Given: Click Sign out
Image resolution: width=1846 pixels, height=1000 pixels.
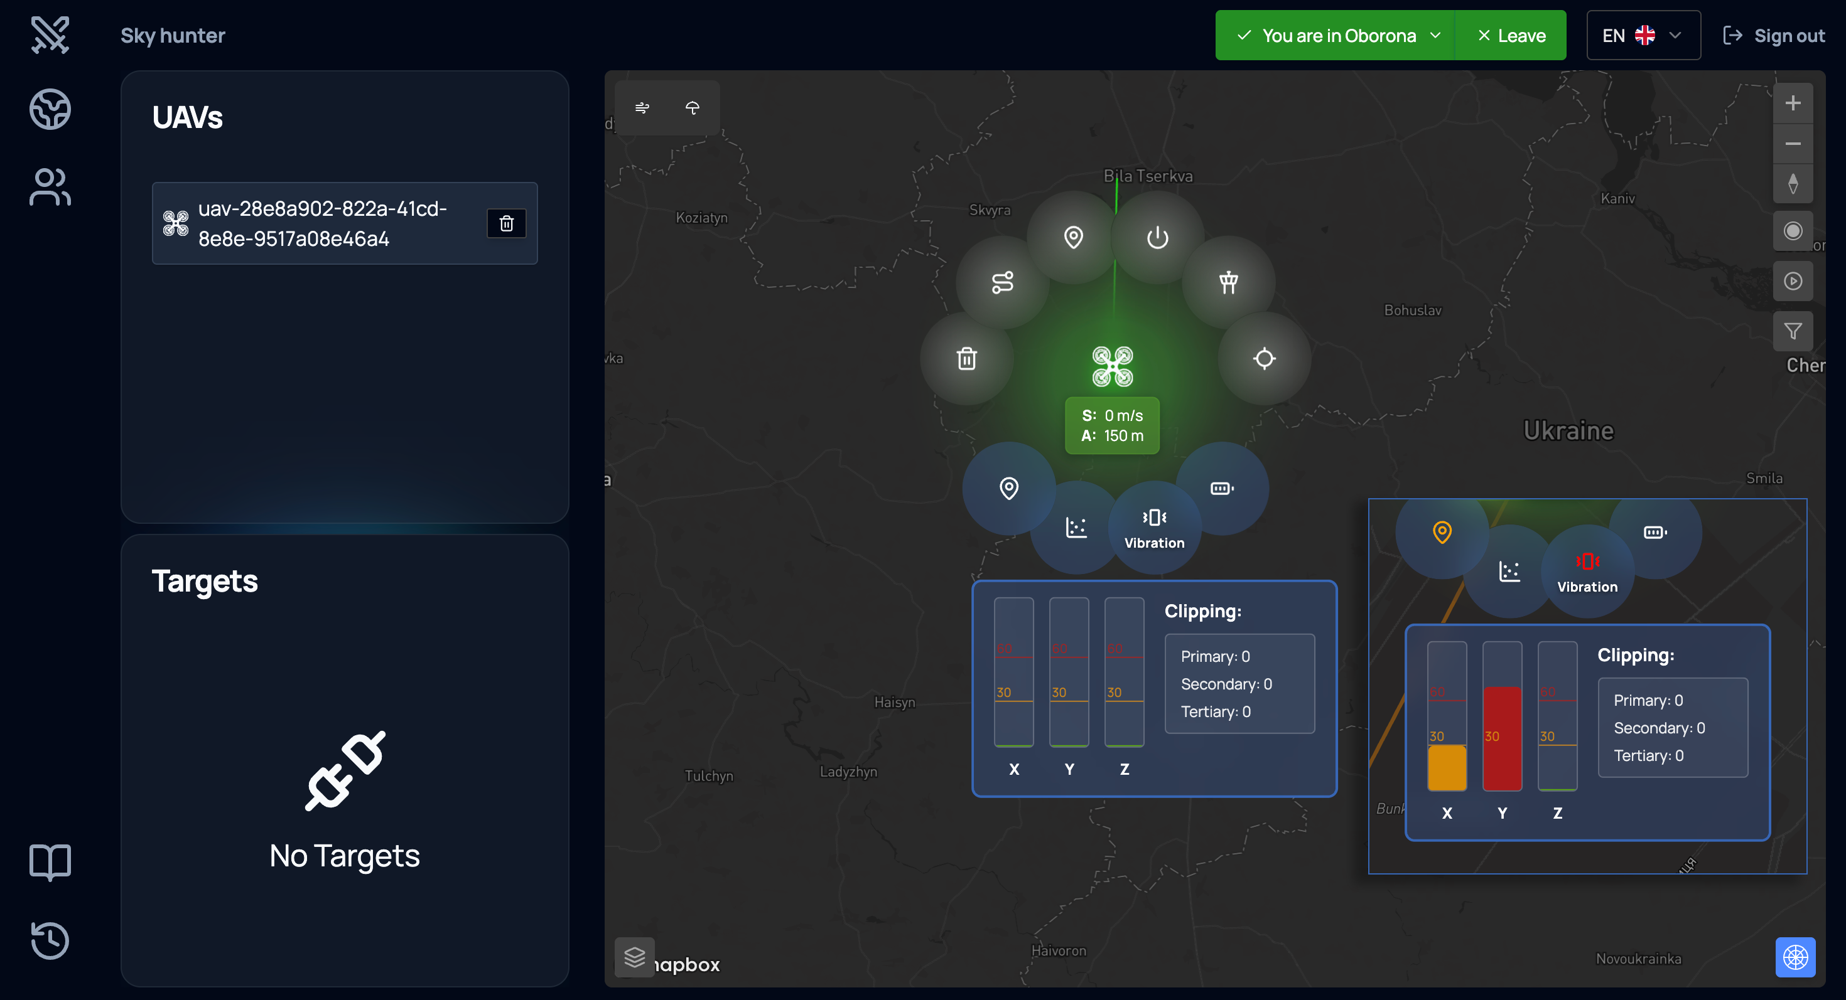Looking at the screenshot, I should (x=1774, y=35).
